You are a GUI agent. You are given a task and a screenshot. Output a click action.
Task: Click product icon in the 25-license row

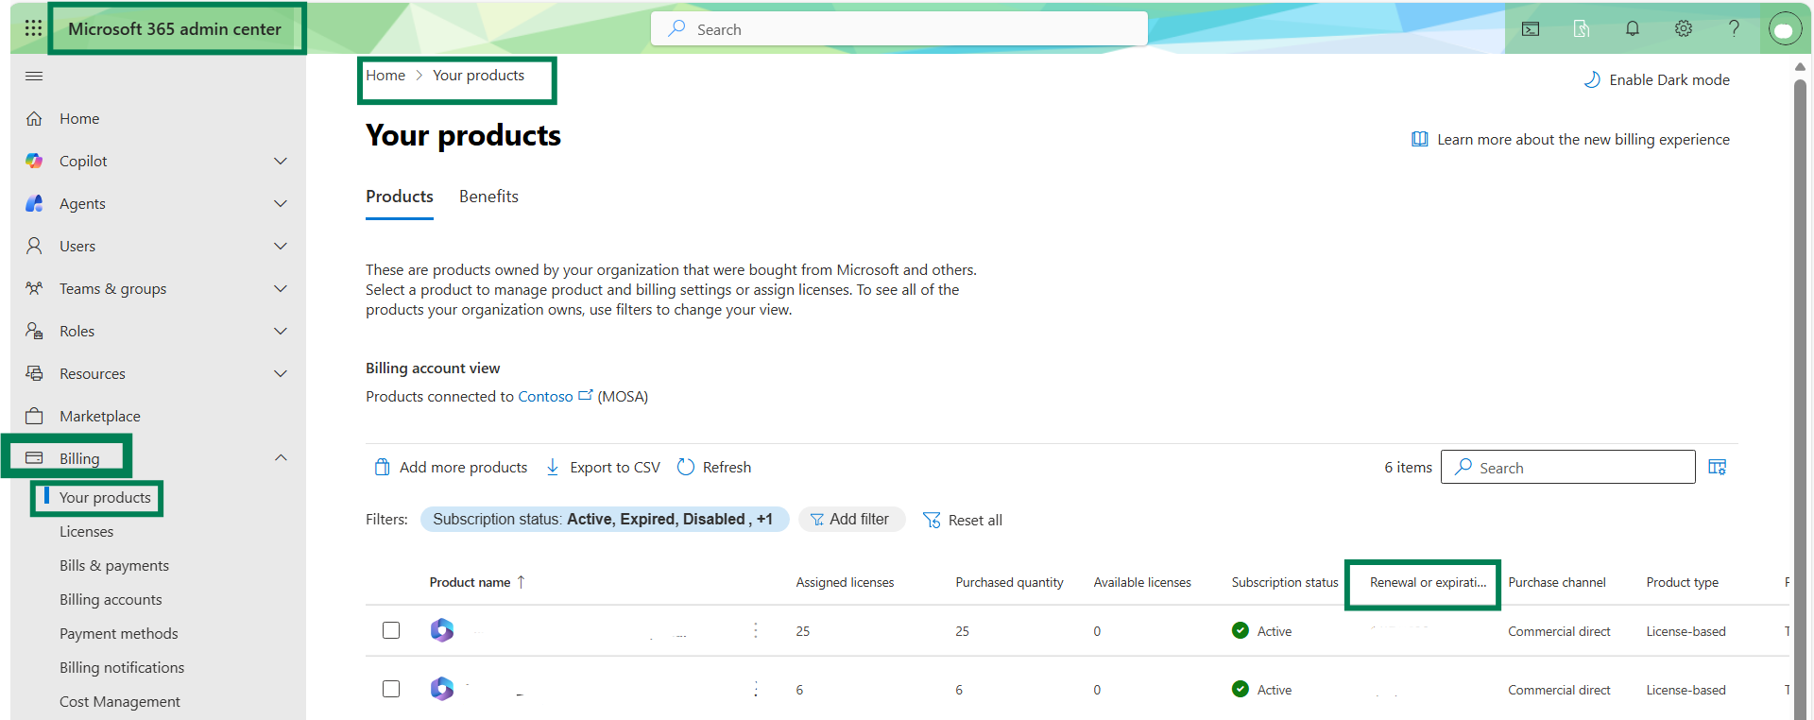click(442, 630)
